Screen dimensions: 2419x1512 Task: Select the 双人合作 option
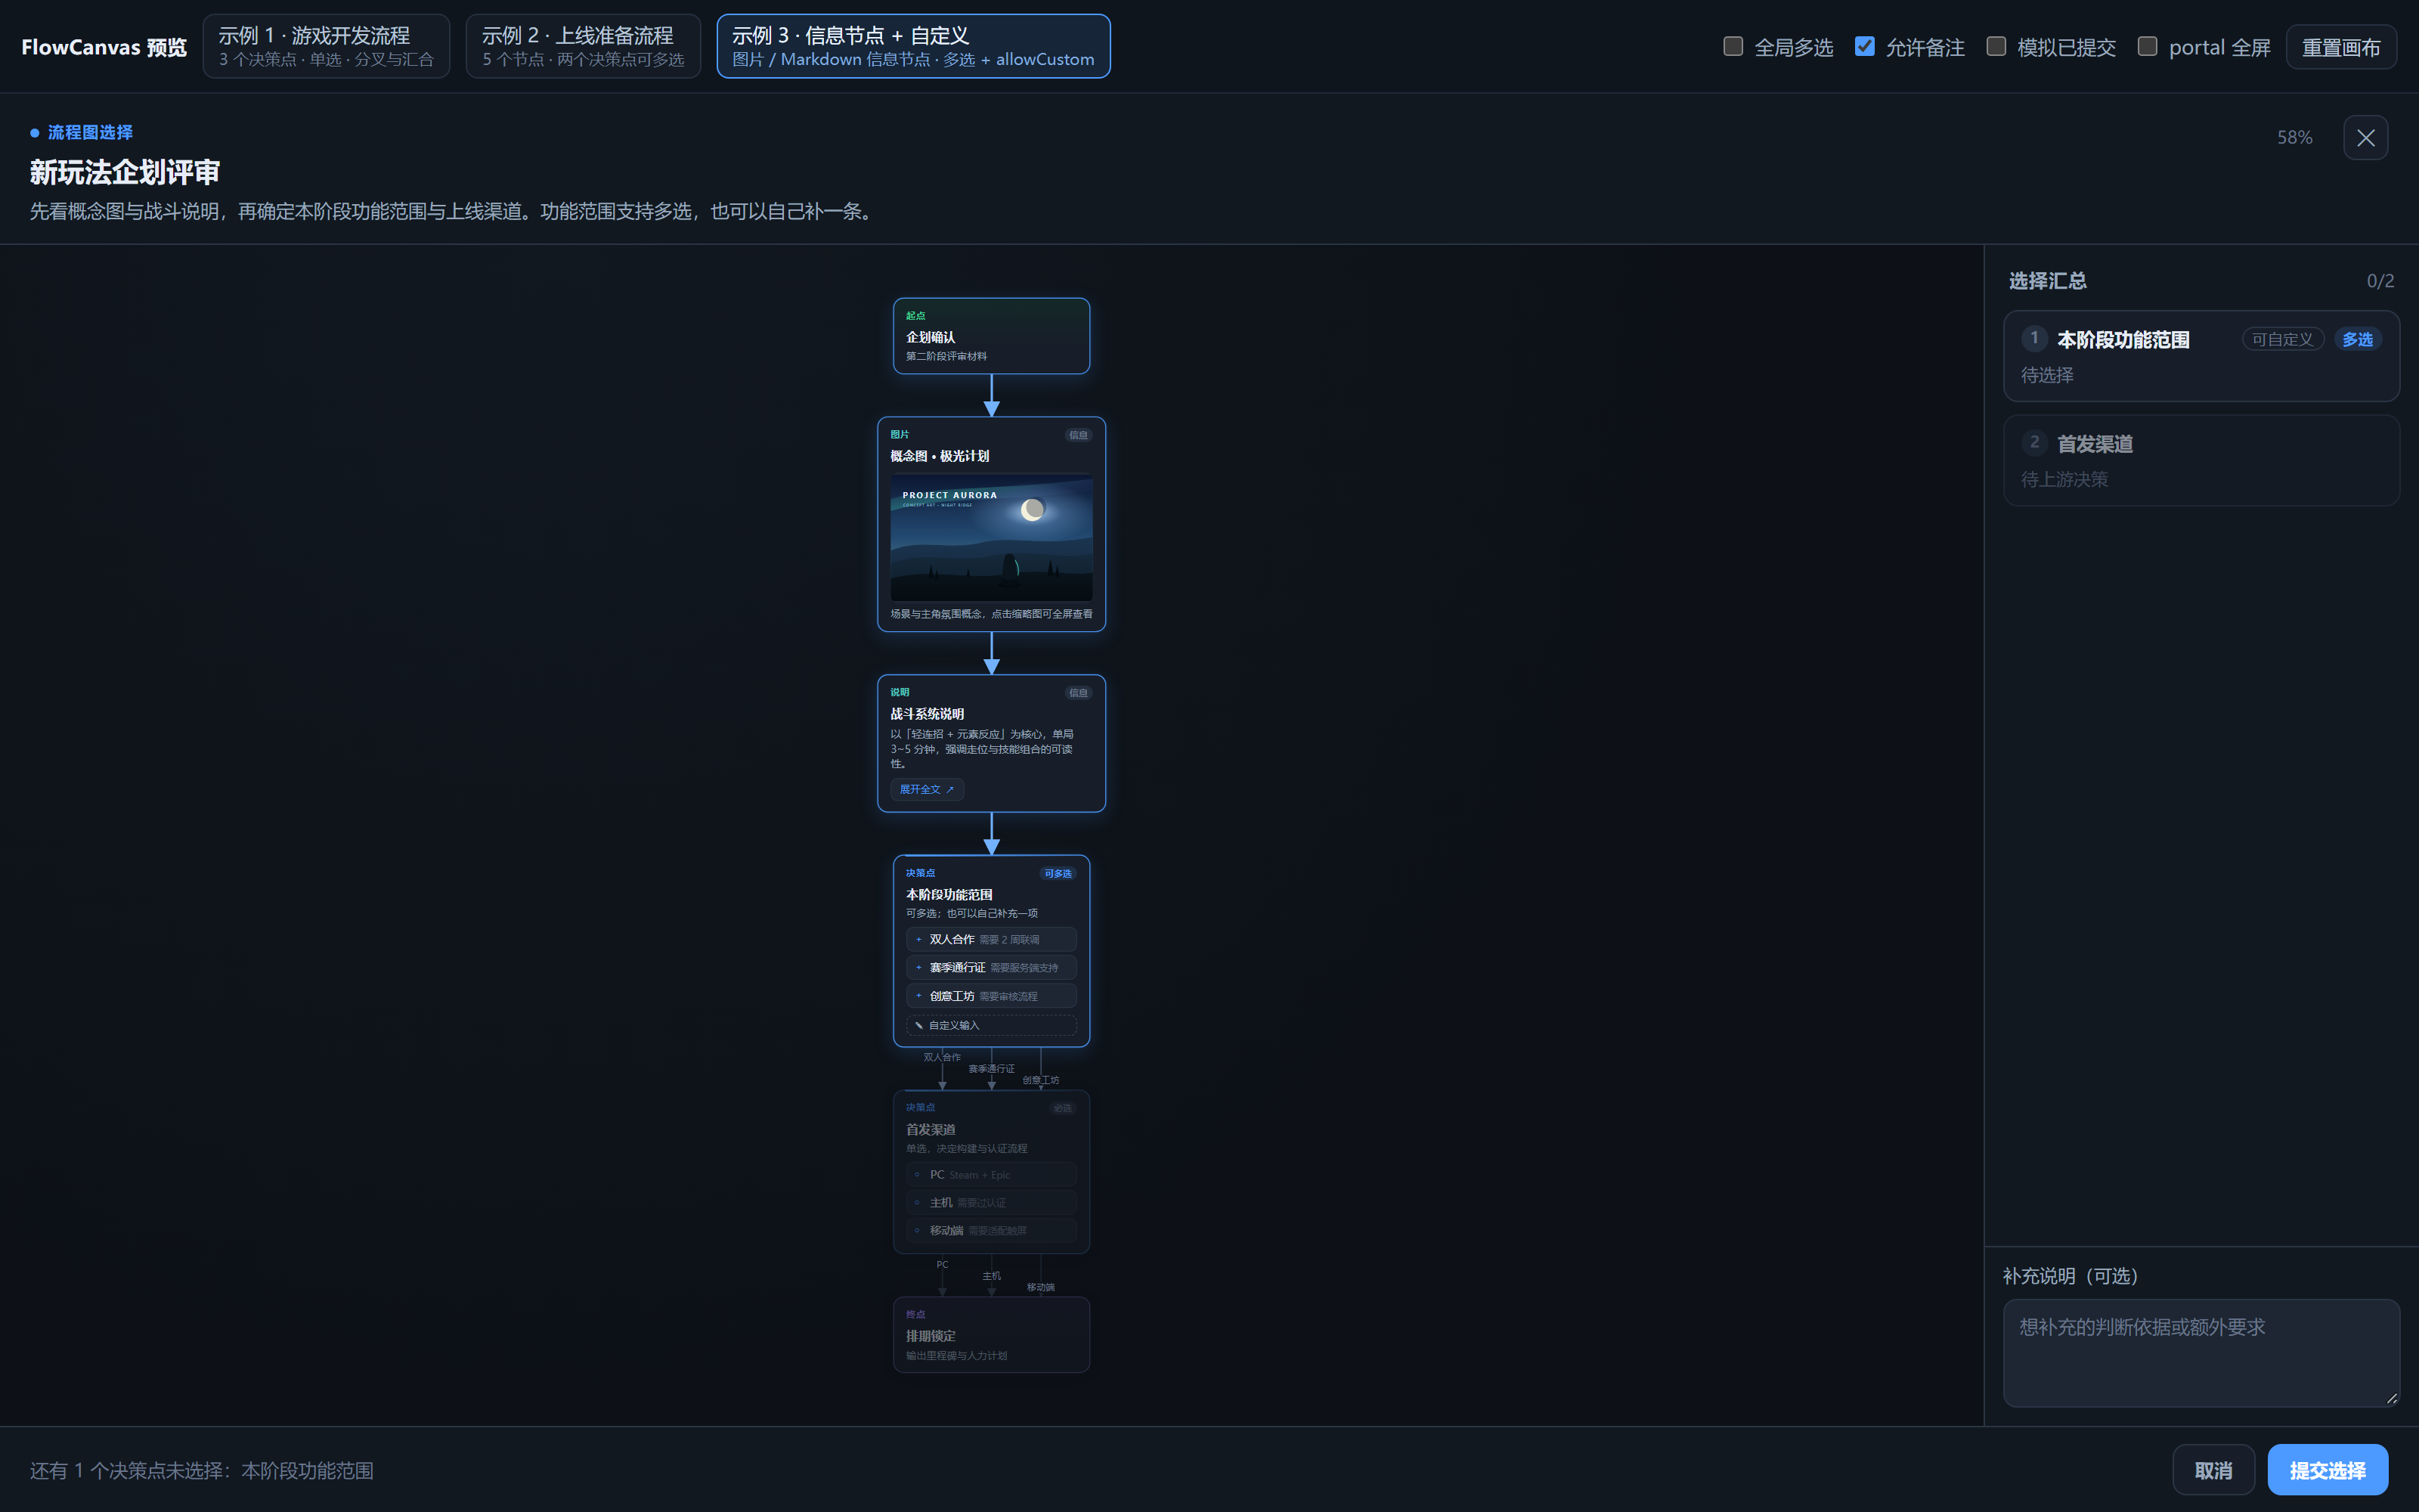click(x=990, y=939)
